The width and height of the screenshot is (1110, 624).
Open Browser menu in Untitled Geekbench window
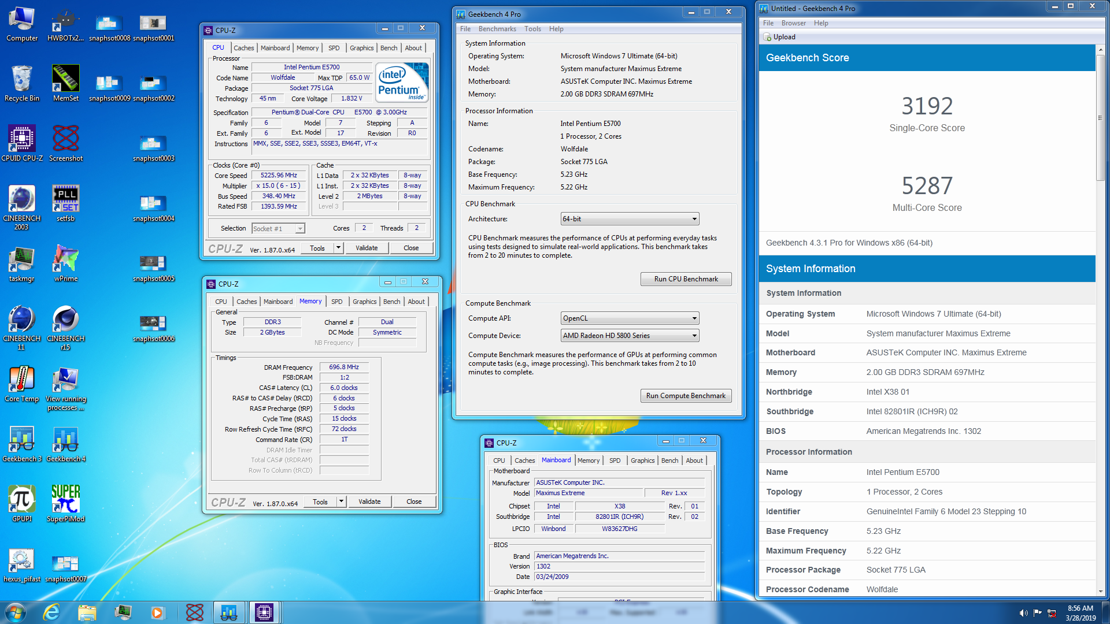point(793,23)
